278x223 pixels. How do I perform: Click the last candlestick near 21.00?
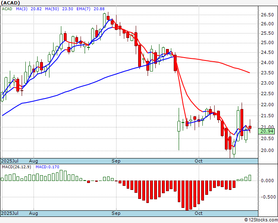250,127
